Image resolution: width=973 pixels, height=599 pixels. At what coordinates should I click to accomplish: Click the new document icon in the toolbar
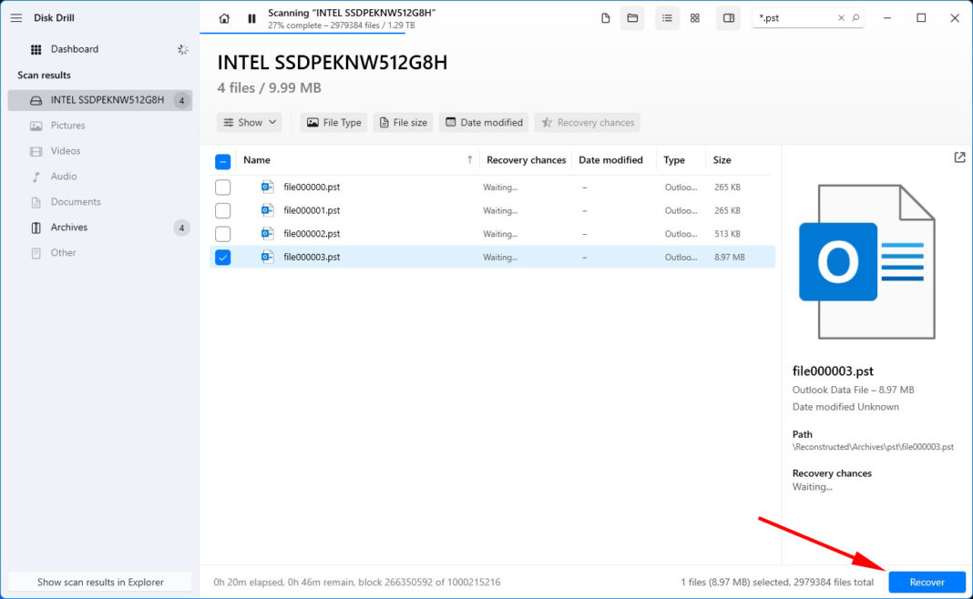(x=605, y=17)
